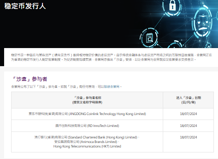Select the 稳定币发行人 page heading

pyautogui.click(x=25, y=6)
